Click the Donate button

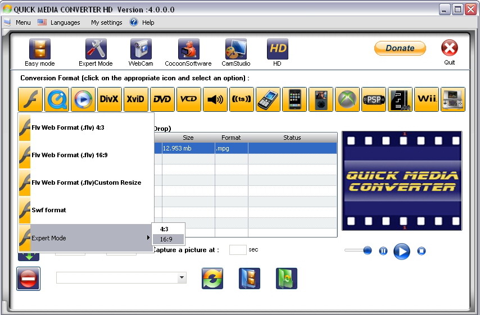click(400, 48)
